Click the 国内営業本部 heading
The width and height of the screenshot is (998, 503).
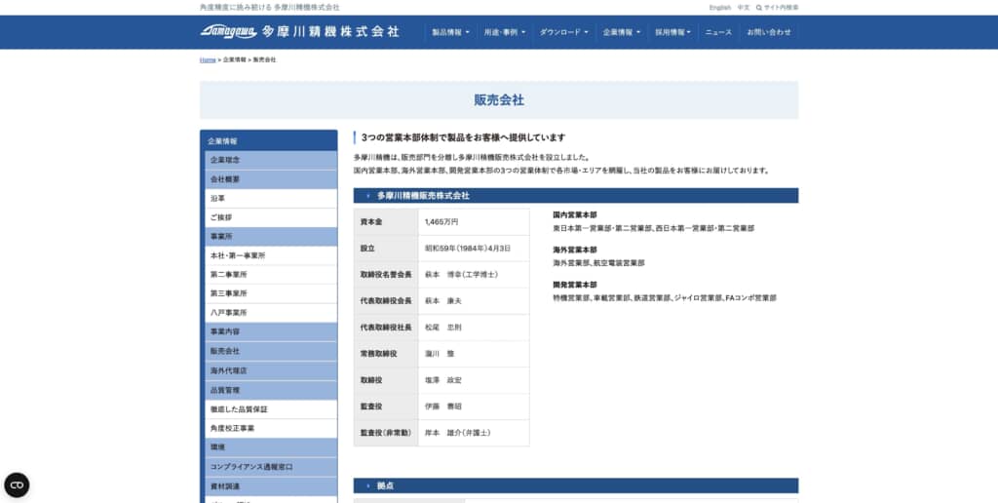[x=575, y=215]
